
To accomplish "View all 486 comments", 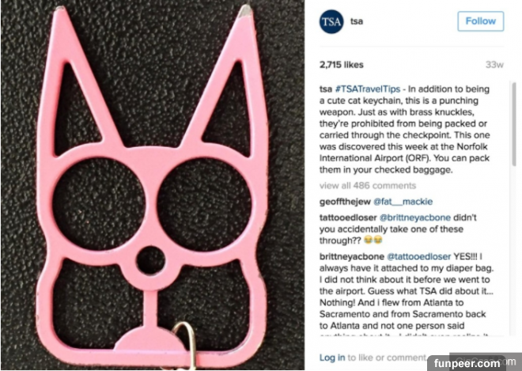I will click(368, 185).
